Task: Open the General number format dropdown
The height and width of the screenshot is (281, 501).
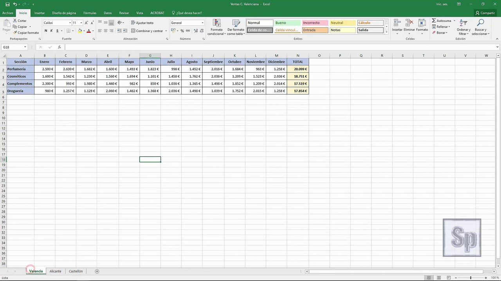Action: (202, 23)
